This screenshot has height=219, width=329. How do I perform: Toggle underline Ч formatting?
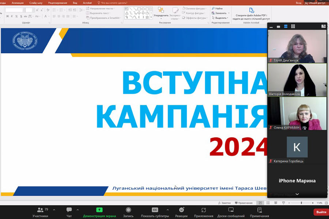pyautogui.click(x=16, y=16)
